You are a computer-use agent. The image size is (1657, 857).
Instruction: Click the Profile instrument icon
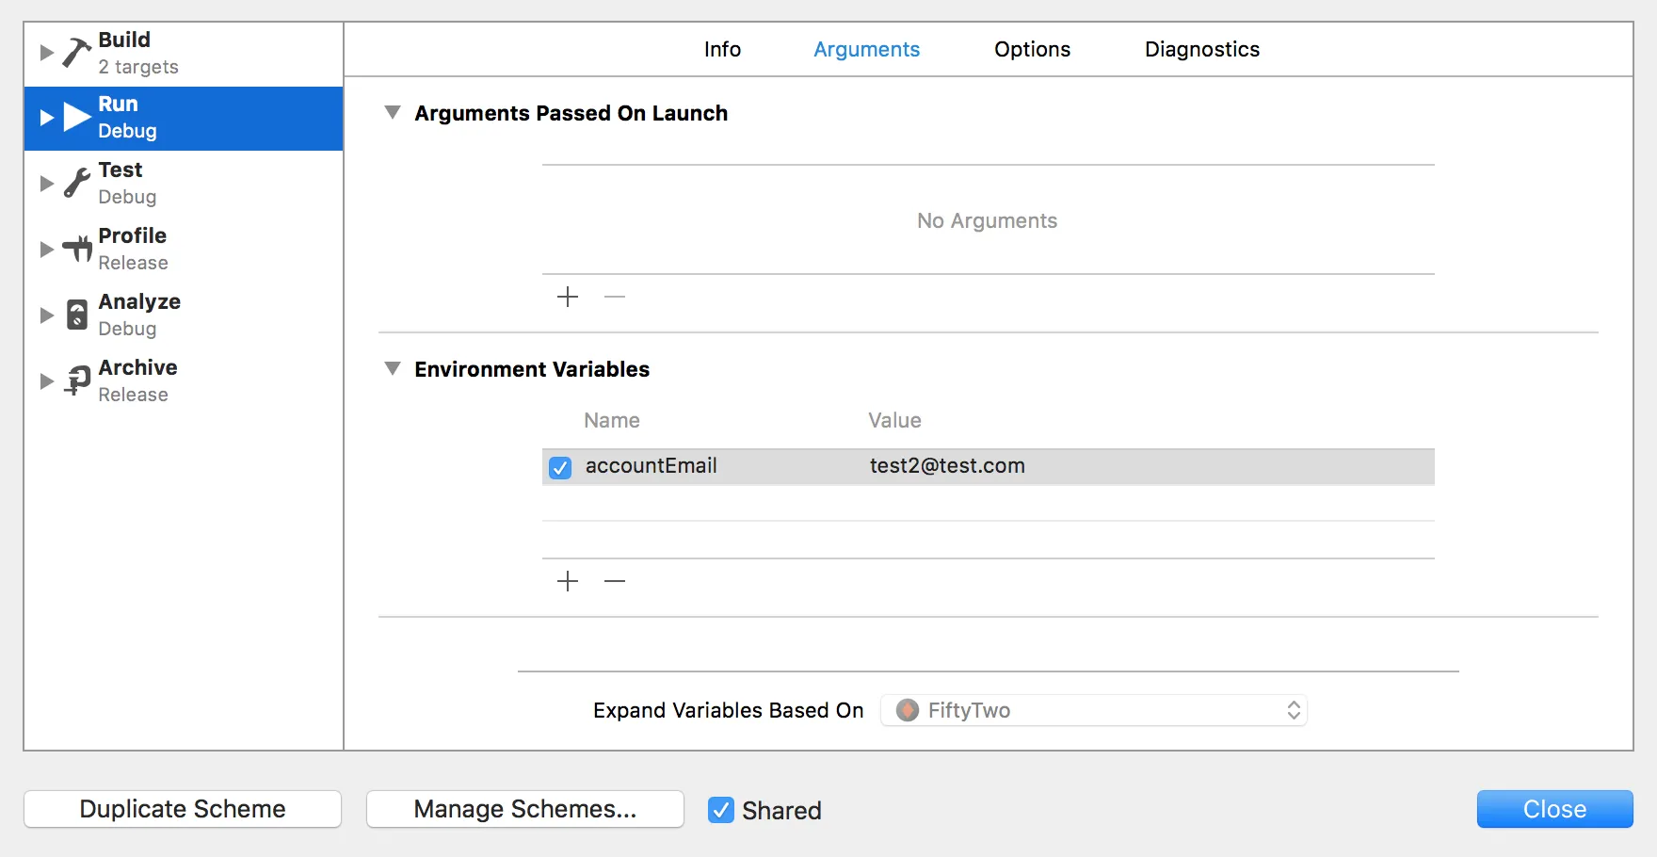tap(76, 250)
